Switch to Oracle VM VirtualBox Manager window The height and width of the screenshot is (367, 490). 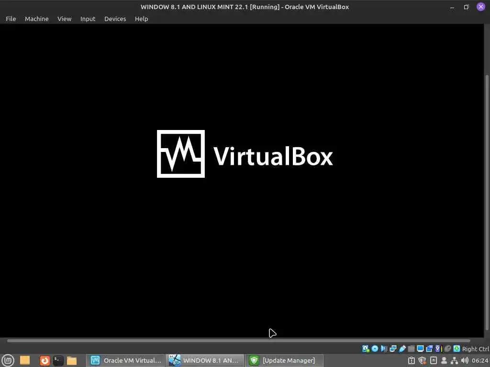click(x=125, y=360)
